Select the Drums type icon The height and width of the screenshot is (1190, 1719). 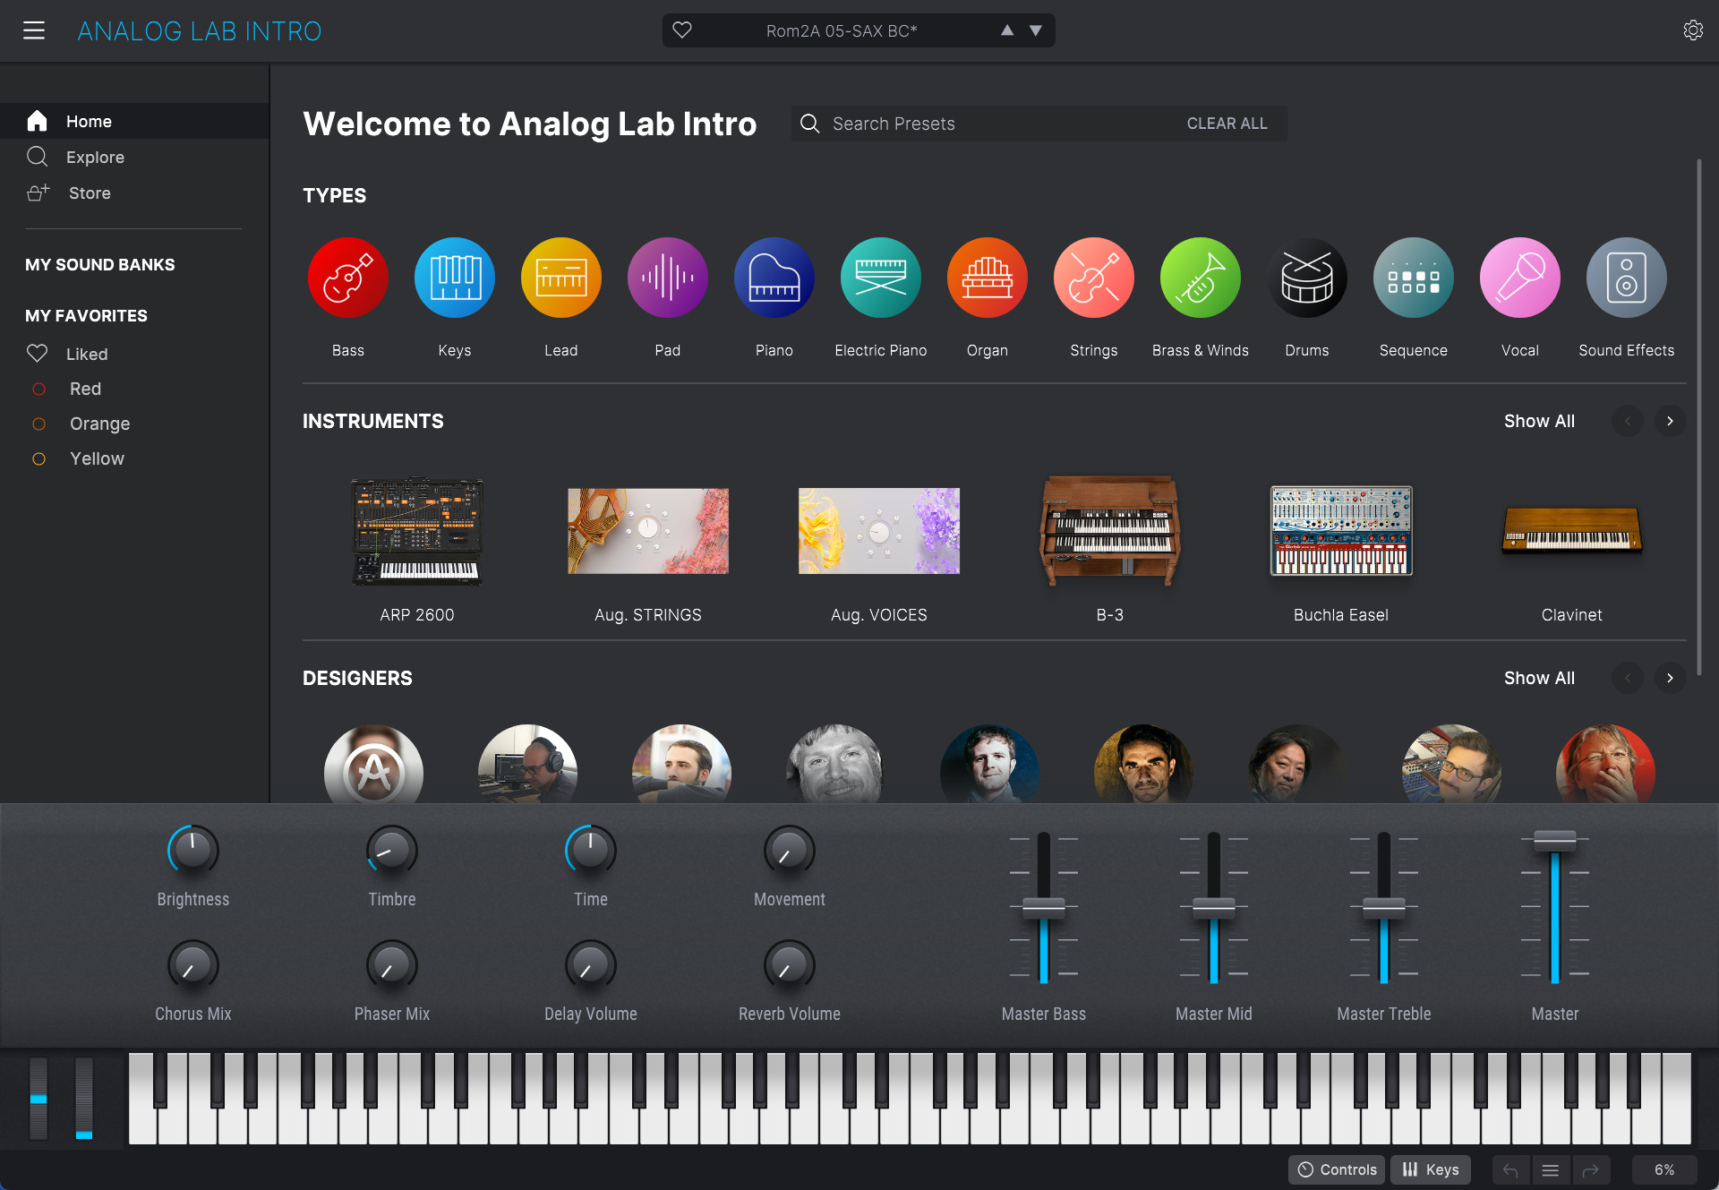coord(1307,278)
